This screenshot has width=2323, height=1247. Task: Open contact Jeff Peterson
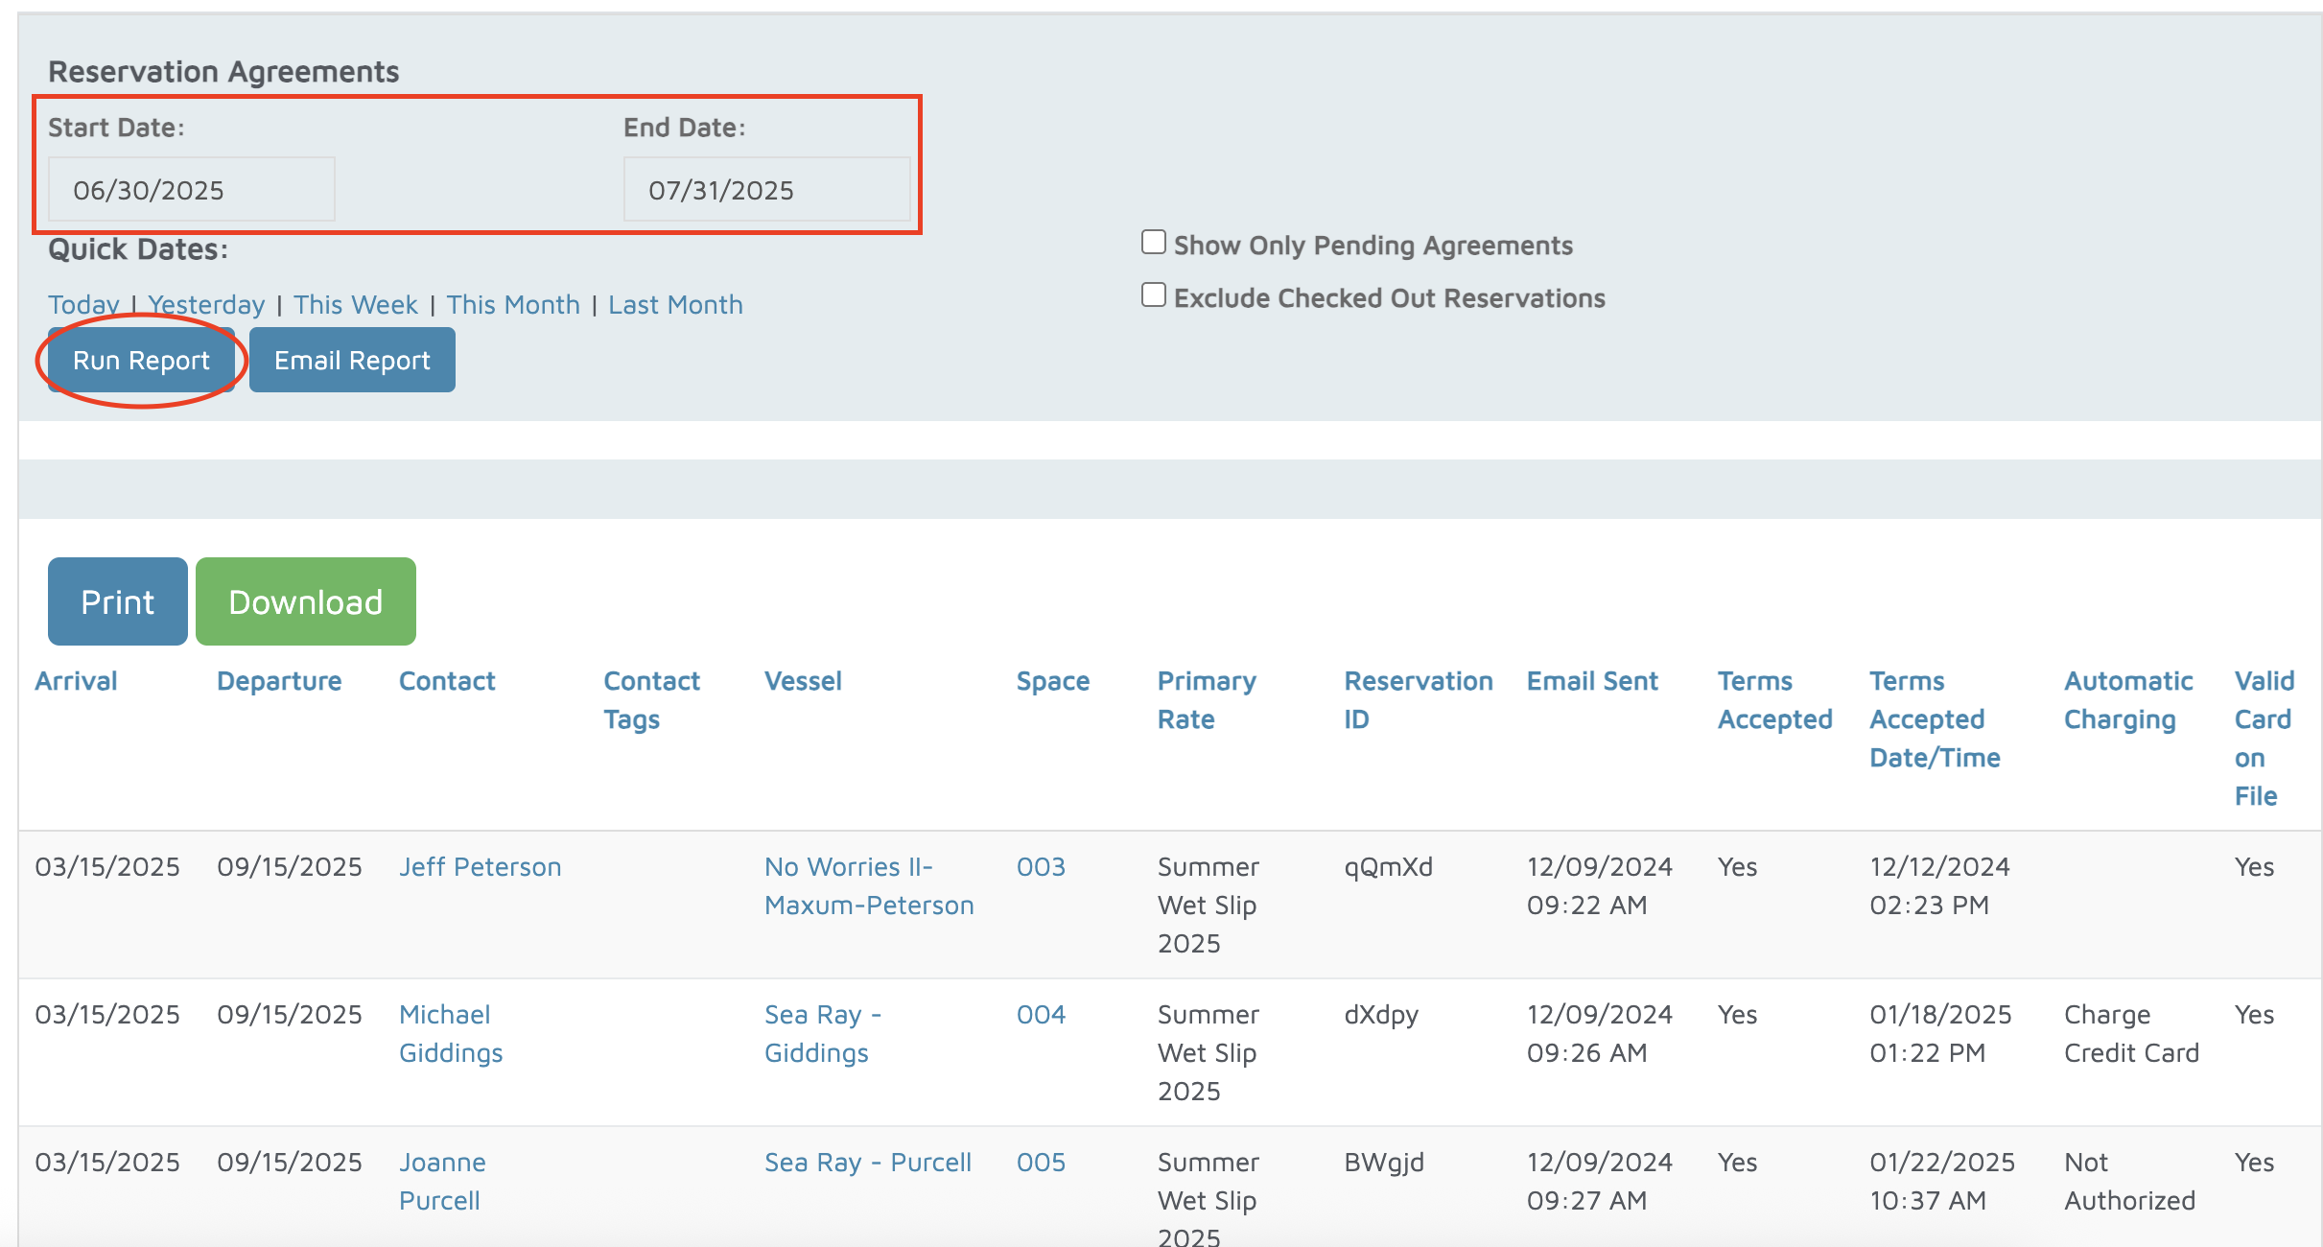[x=480, y=867]
